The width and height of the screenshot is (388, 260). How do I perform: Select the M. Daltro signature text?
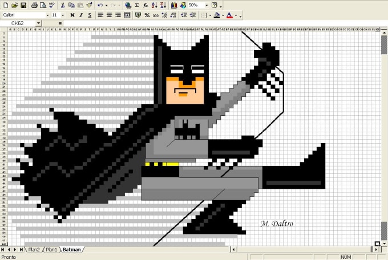point(277,224)
